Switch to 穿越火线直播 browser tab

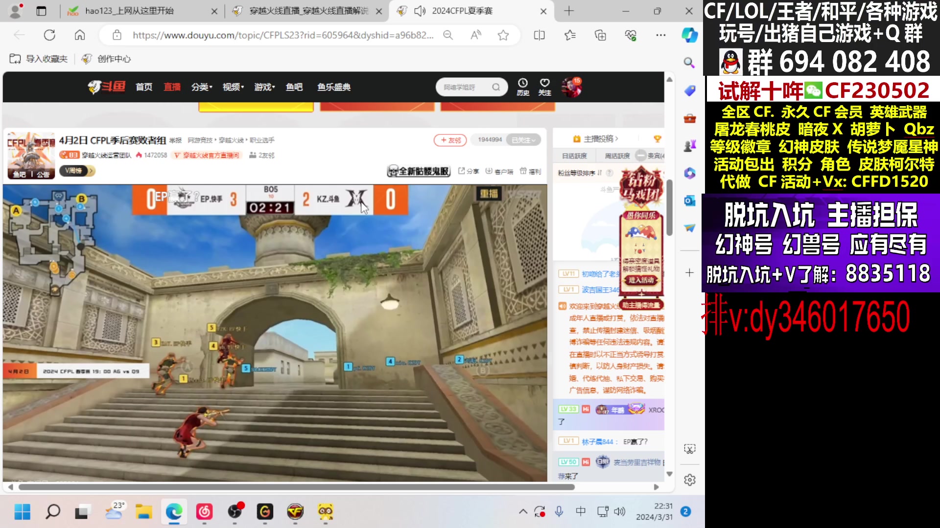click(x=306, y=11)
